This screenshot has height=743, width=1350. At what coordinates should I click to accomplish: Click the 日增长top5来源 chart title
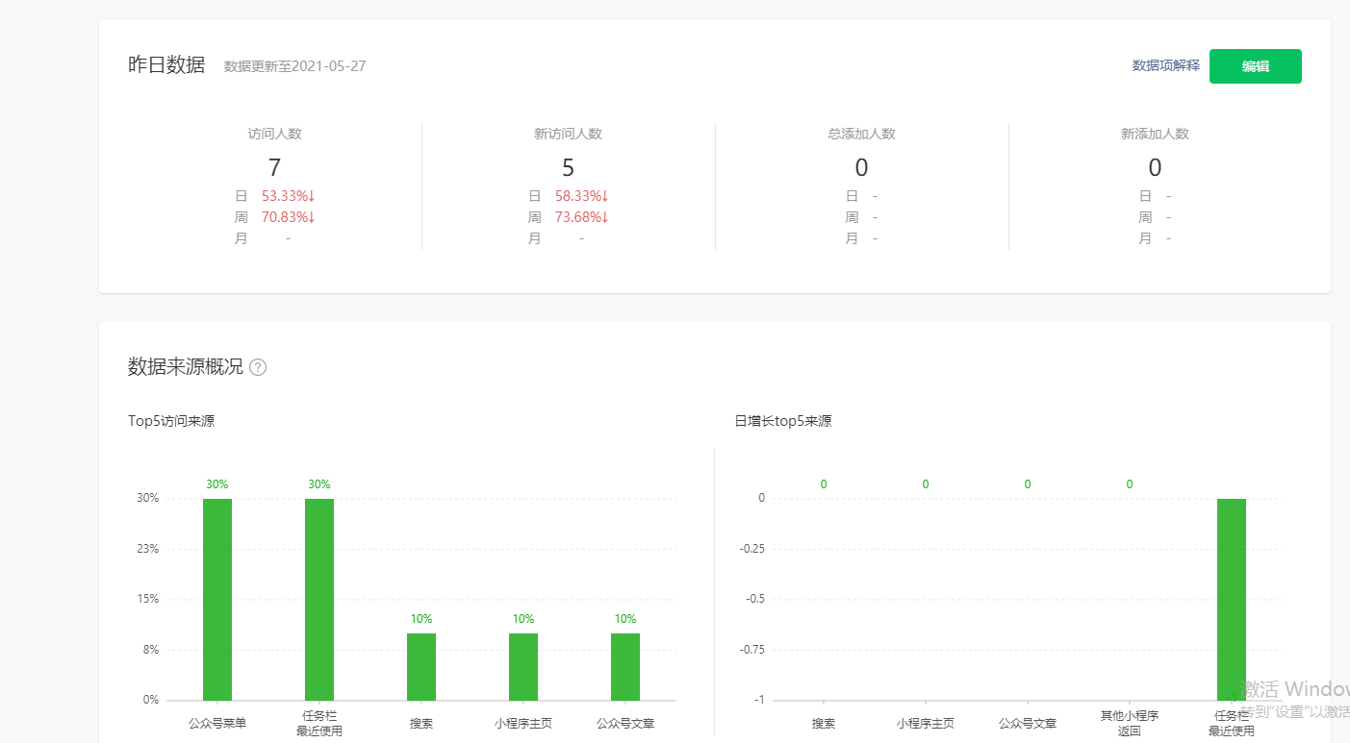[x=783, y=421]
